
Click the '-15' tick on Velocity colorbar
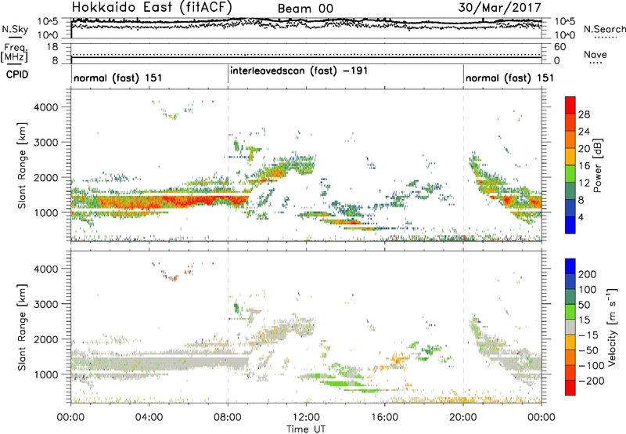(x=588, y=335)
